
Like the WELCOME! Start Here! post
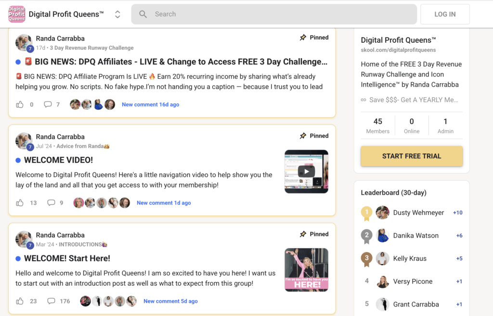click(20, 301)
